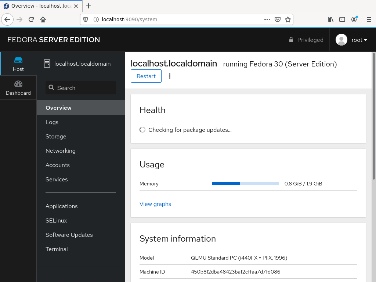Click the running Fedora 30 (Server Edition) text
Image resolution: width=376 pixels, height=282 pixels.
280,64
